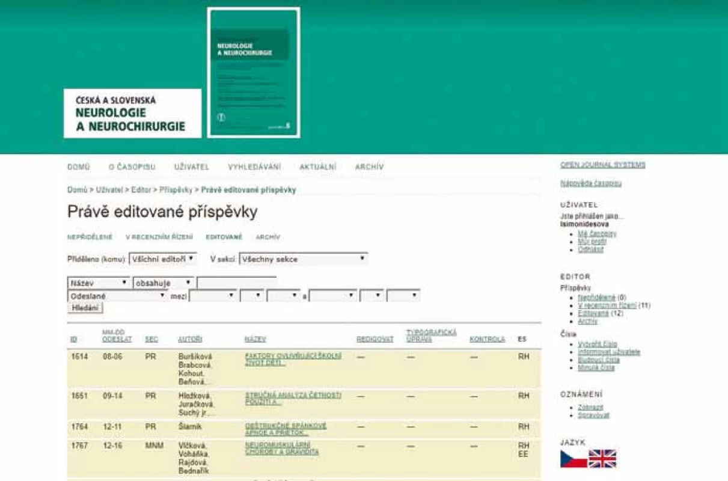Sort table by MM-DD ODESLAT column
The width and height of the screenshot is (728, 481).
tap(117, 336)
